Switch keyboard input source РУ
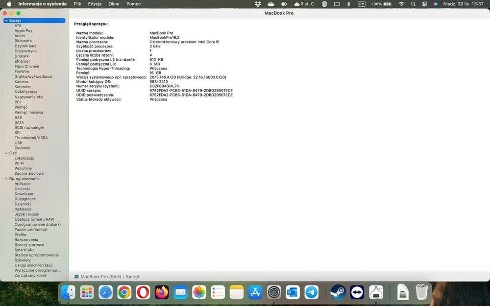This screenshot has width=490, height=306. coord(362,4)
